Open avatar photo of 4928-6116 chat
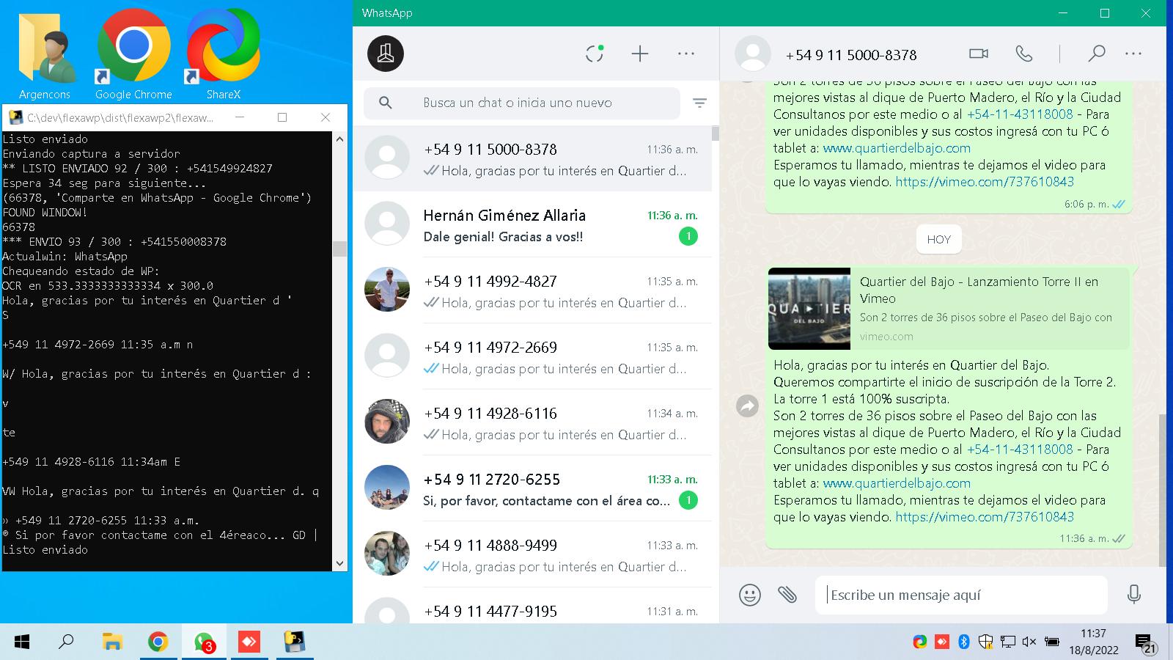Image resolution: width=1173 pixels, height=660 pixels. (x=386, y=422)
